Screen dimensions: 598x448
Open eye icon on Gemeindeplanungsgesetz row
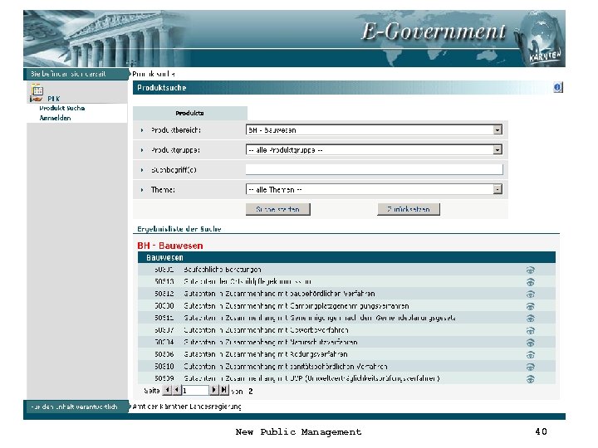(x=530, y=318)
